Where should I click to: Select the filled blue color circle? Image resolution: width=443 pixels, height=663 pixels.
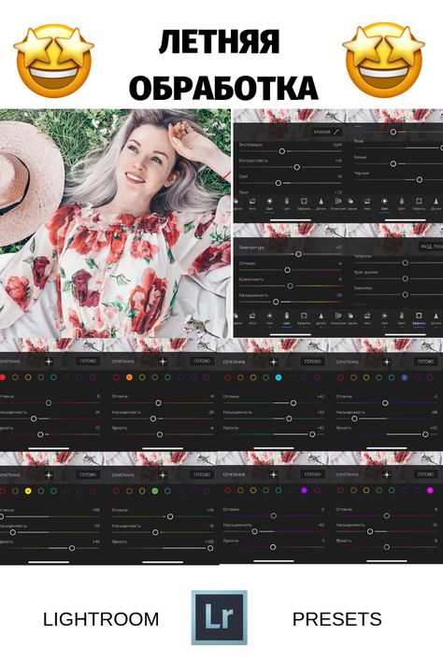pos(405,377)
